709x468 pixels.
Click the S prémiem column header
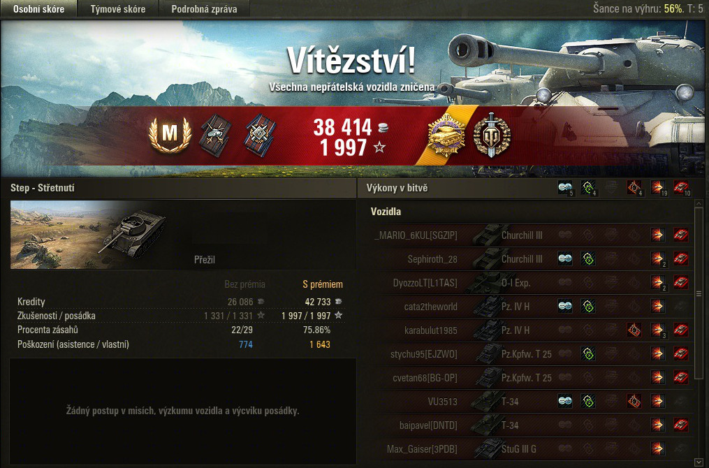323,284
